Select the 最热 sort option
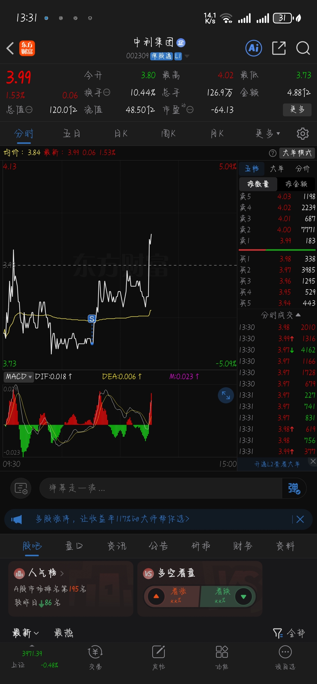 (63, 633)
